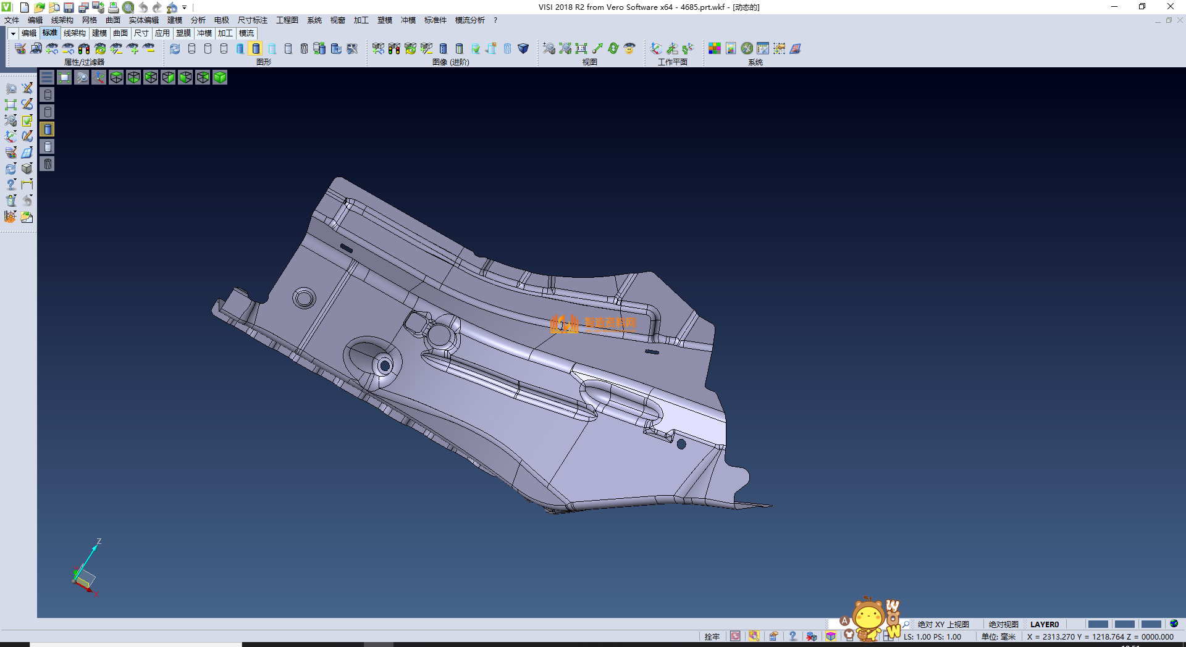Viewport: 1186px width, 647px height.
Task: Open the dropdown arrow left of 编辑 tab
Action: pyautogui.click(x=13, y=33)
